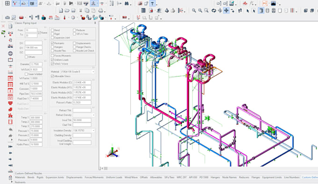Click the list view input icon
Image resolution: width=318 pixels, height=184 pixels.
coord(144,11)
